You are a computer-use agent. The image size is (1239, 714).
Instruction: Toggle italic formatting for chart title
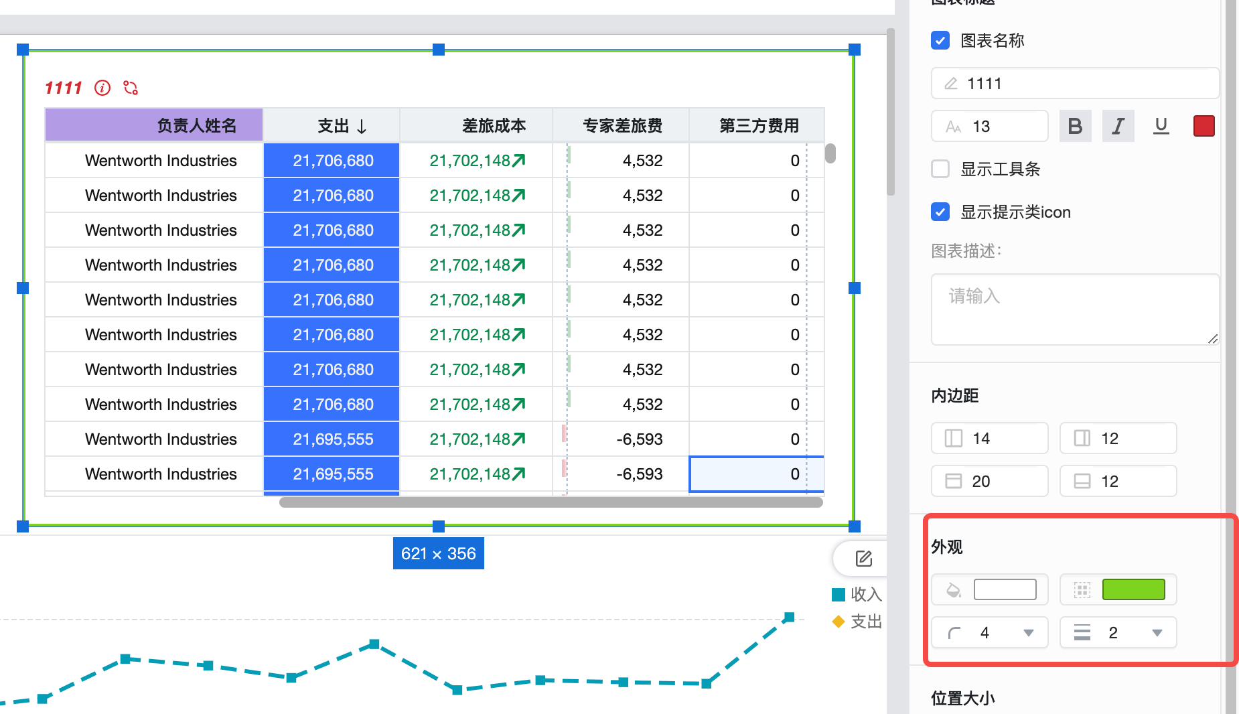(1118, 126)
